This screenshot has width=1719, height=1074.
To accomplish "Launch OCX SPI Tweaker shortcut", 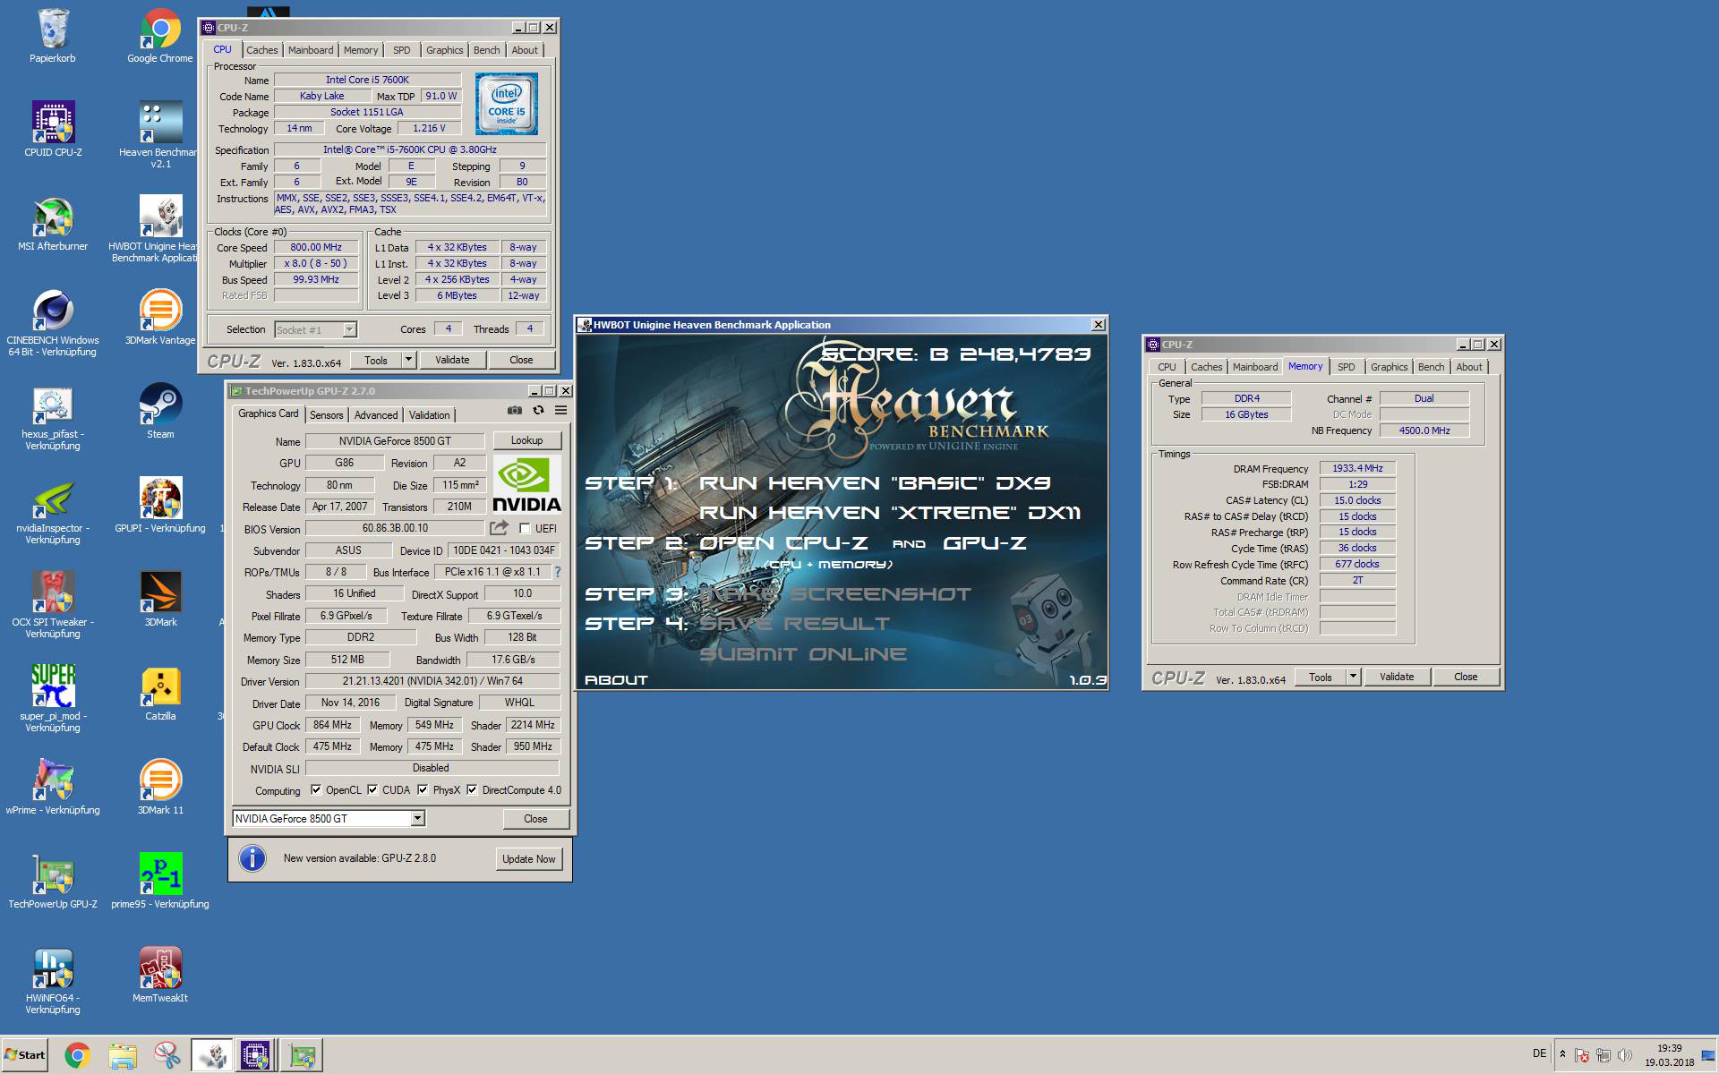I will click(x=53, y=592).
